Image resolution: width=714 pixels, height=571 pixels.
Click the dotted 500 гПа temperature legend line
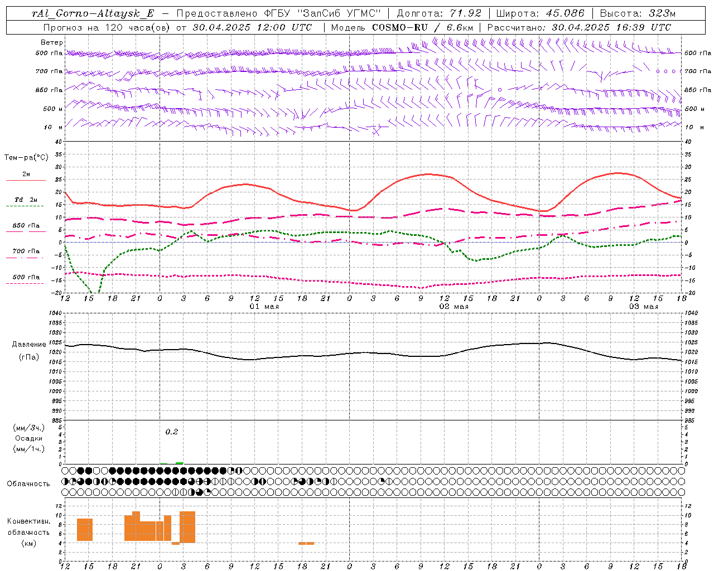tap(25, 283)
